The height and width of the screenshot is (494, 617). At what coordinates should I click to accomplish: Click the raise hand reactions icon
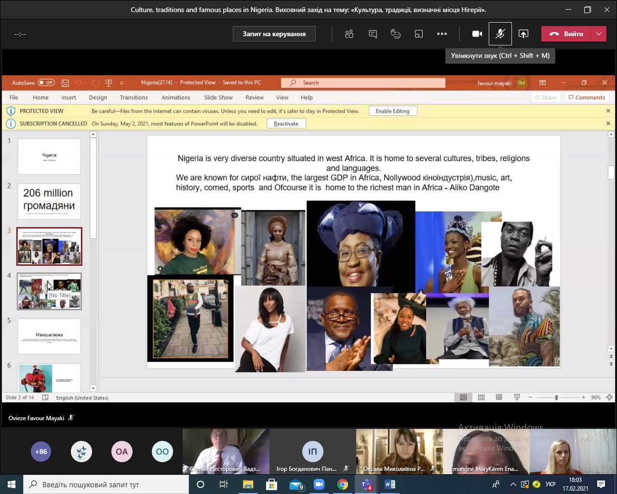(x=396, y=34)
